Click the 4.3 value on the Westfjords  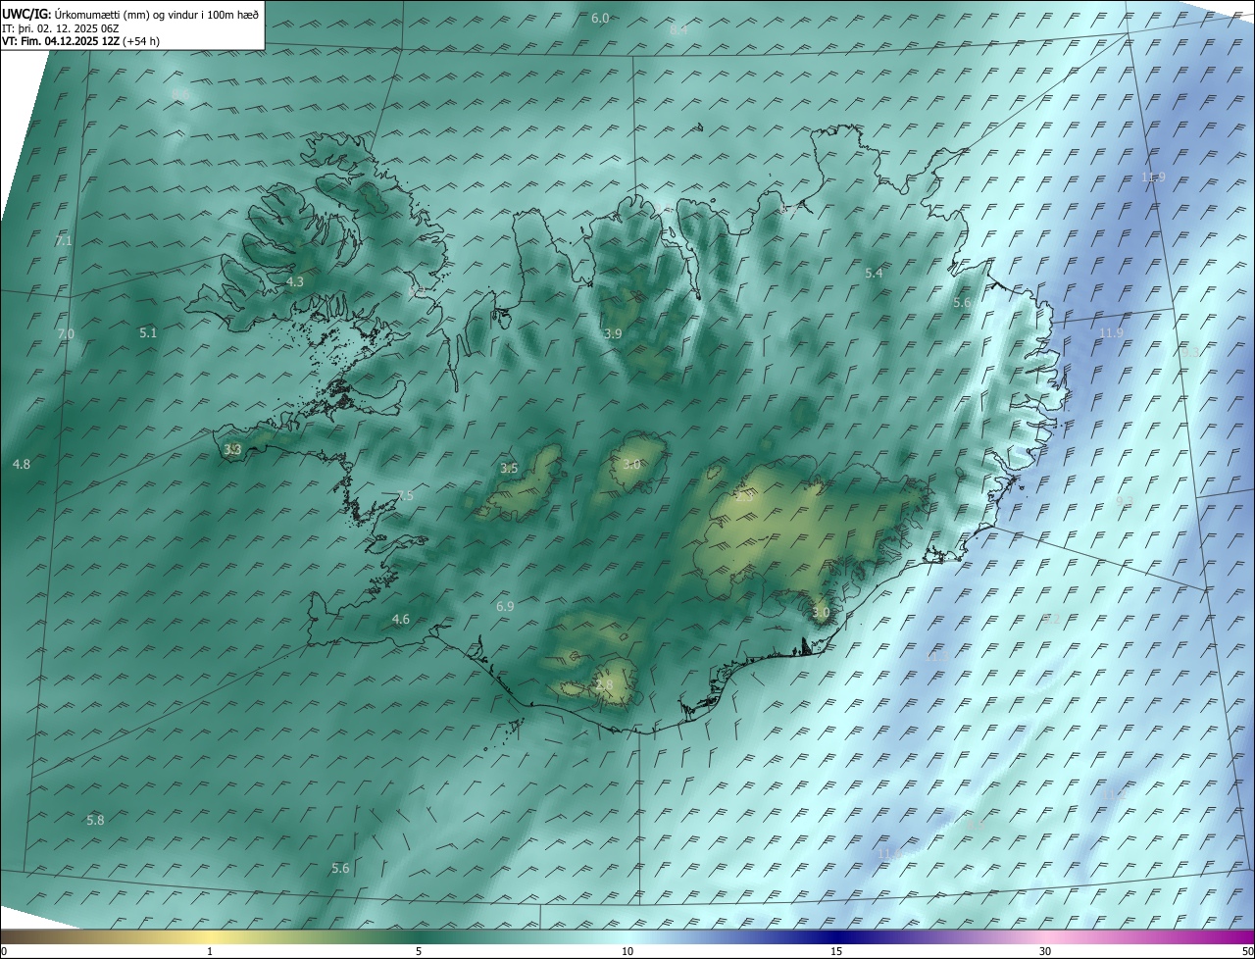point(294,282)
